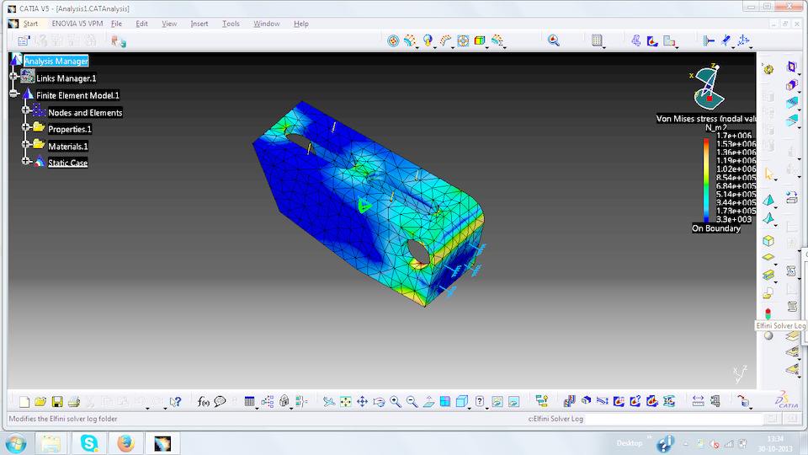Open Skype from the taskbar
808x455 pixels.
[x=89, y=443]
